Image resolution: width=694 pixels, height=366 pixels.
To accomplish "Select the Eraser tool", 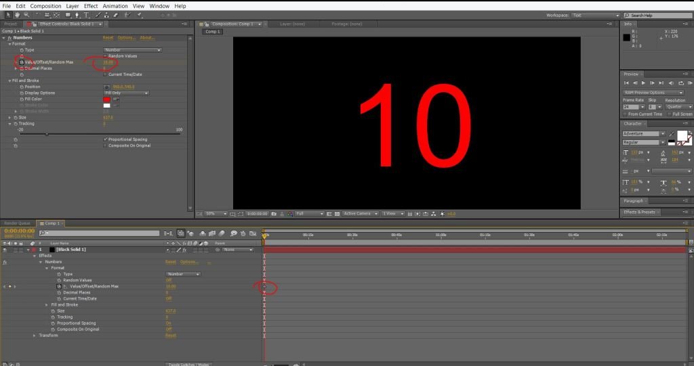I will (115, 15).
